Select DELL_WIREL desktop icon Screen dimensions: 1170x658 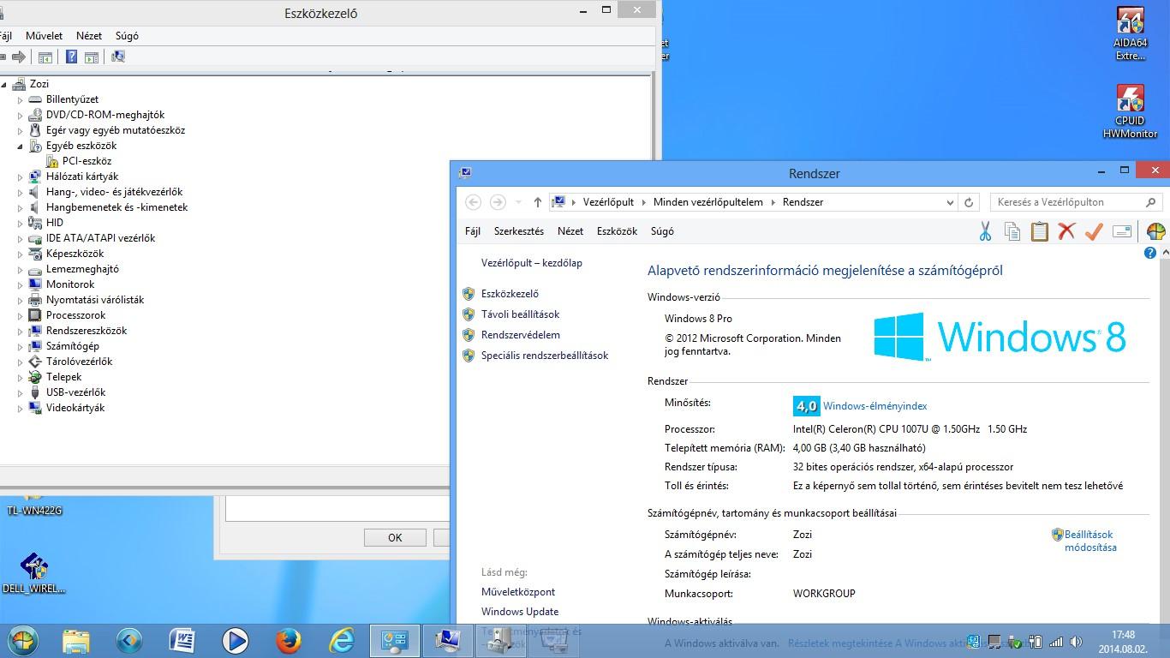point(33,573)
